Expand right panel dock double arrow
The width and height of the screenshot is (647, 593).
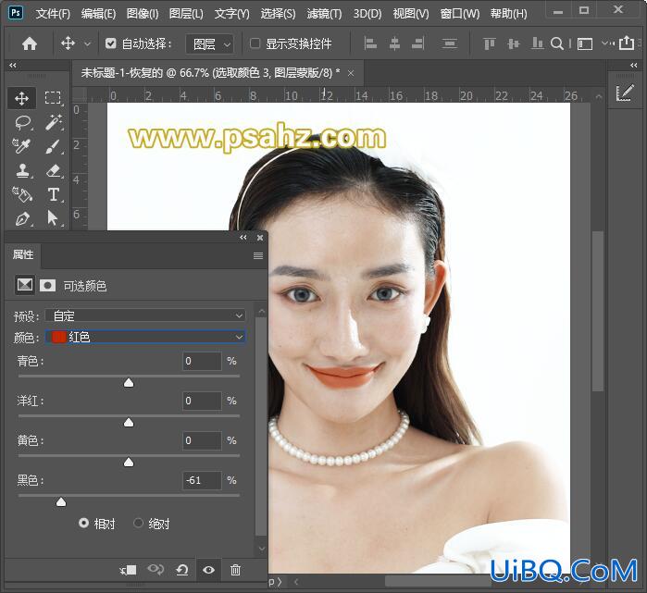[634, 65]
